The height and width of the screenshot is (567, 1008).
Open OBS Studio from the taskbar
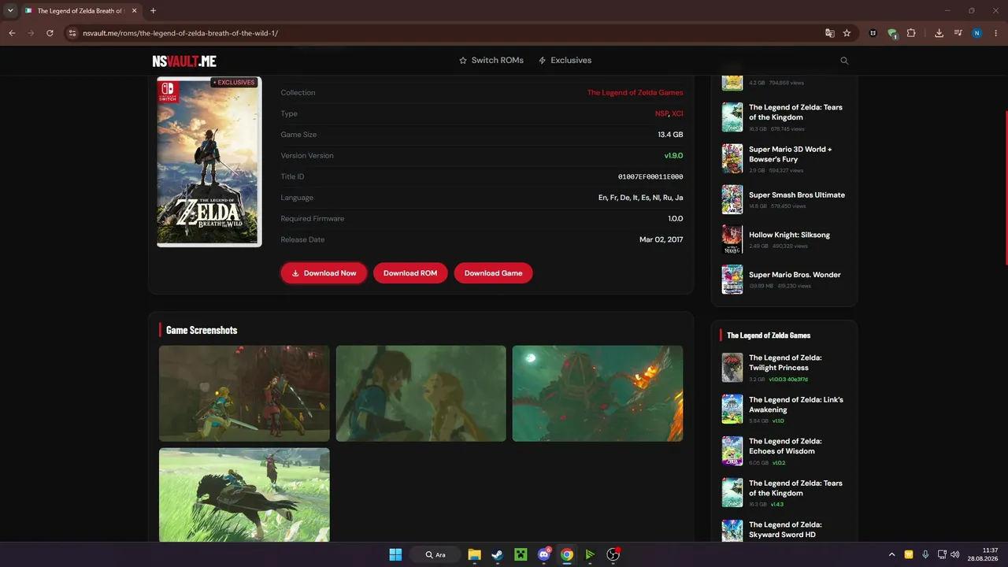click(x=613, y=554)
